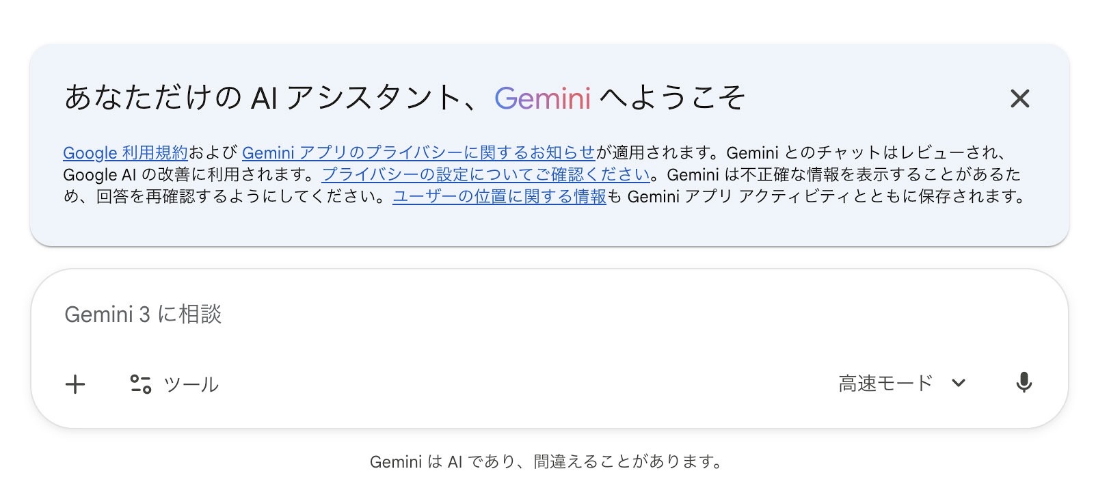Click the plus icon to add files
1109x484 pixels.
click(x=75, y=384)
